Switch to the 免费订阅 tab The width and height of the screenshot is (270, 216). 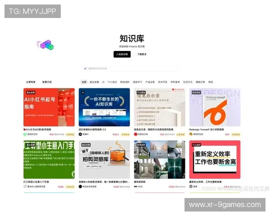[47, 82]
